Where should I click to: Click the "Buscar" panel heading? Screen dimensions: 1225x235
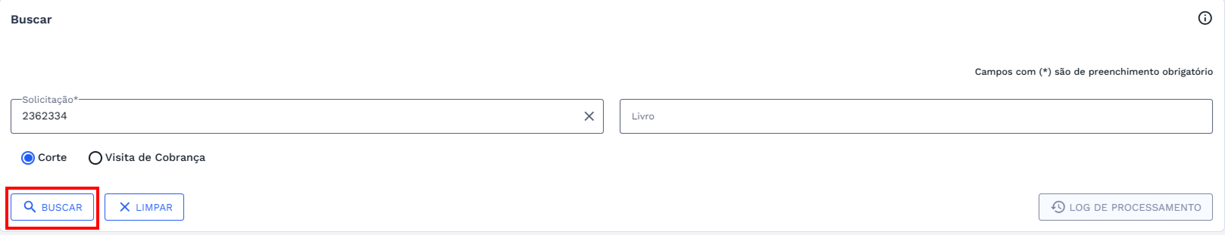pyautogui.click(x=31, y=20)
